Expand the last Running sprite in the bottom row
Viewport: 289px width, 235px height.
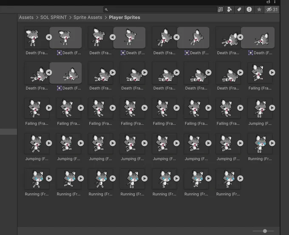[x=240, y=178]
